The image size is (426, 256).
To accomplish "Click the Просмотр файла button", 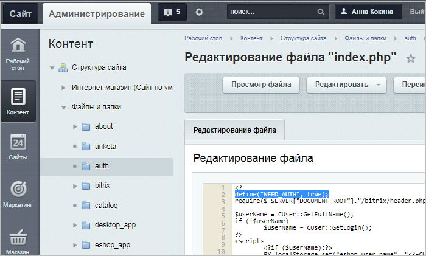I will click(261, 85).
